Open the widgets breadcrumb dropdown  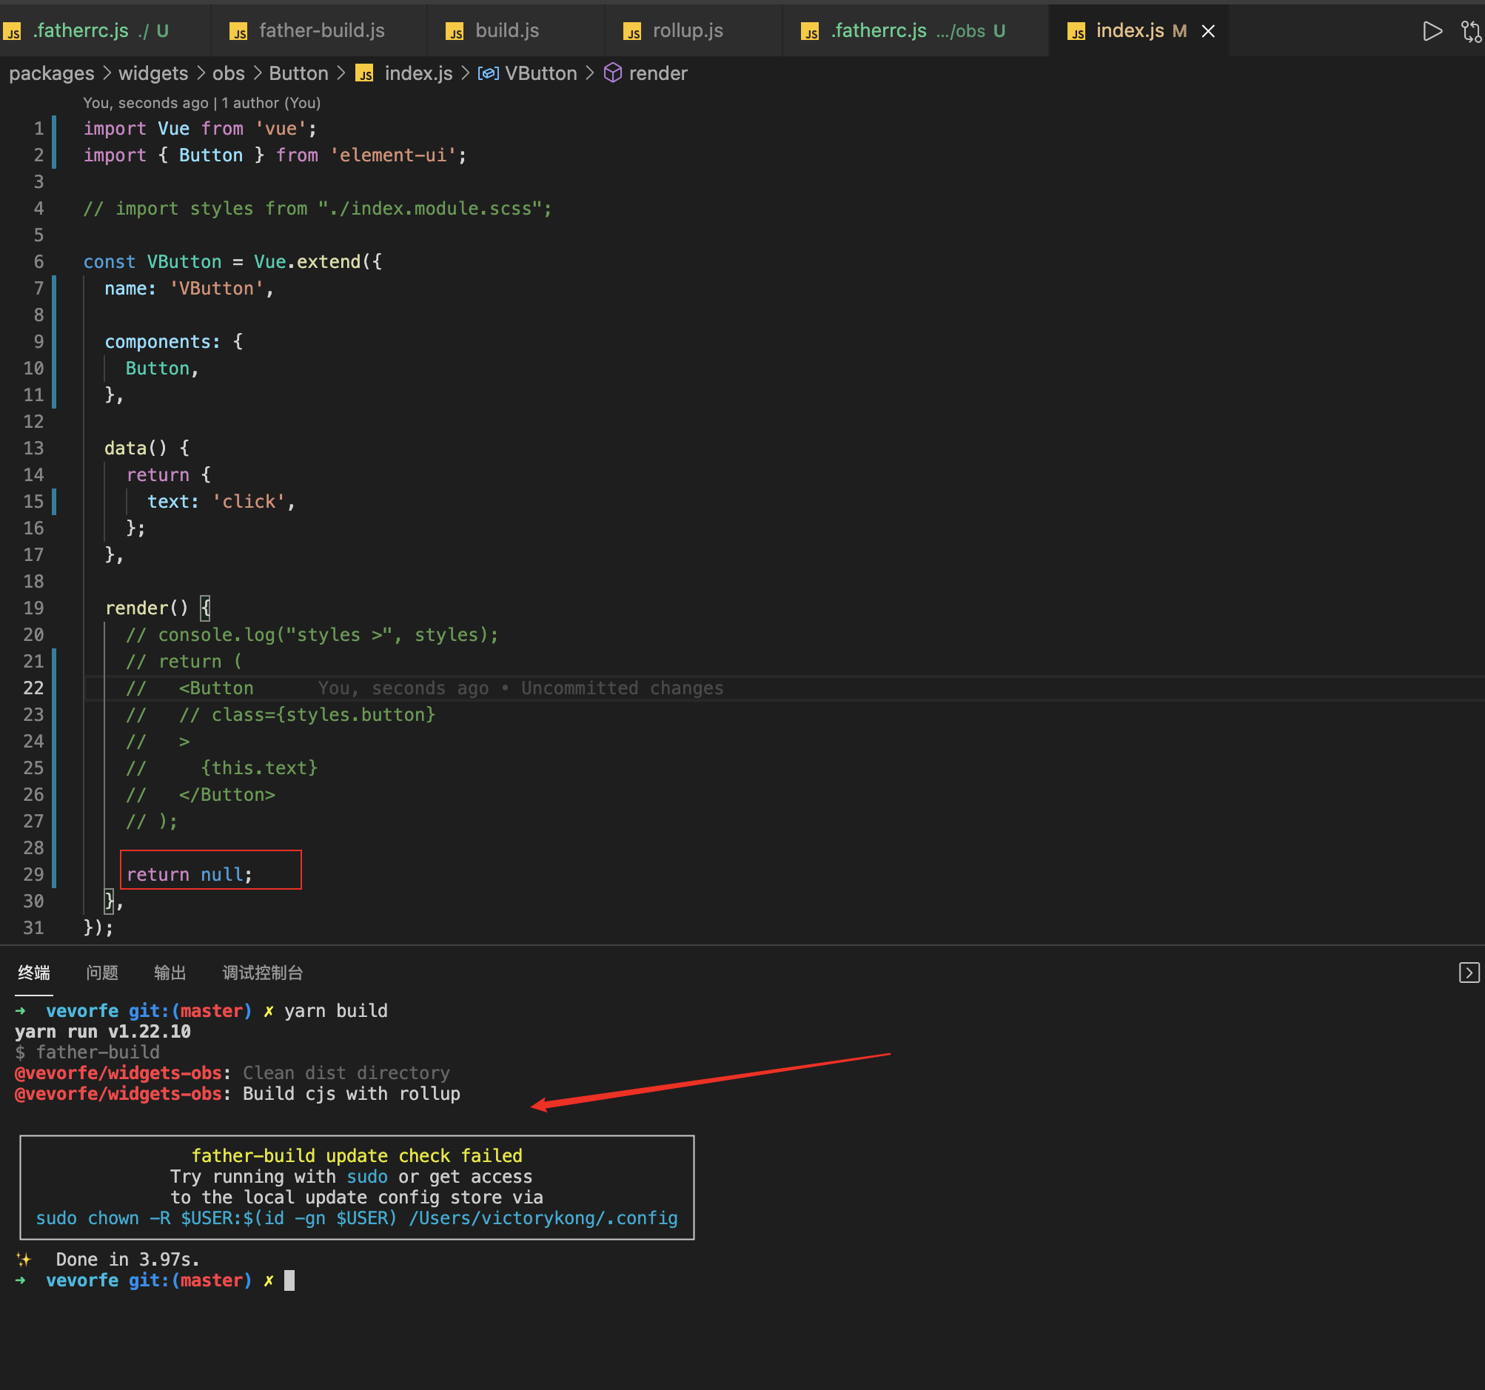tap(152, 73)
